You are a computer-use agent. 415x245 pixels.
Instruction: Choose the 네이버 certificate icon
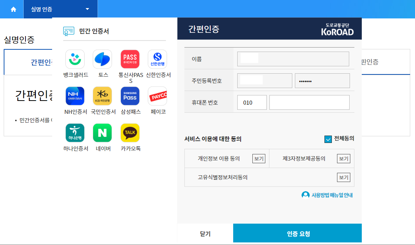(102, 133)
